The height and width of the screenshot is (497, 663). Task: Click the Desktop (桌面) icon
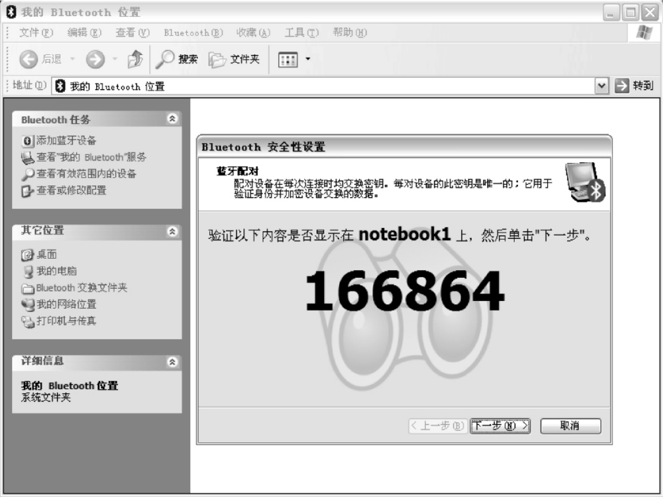27,255
